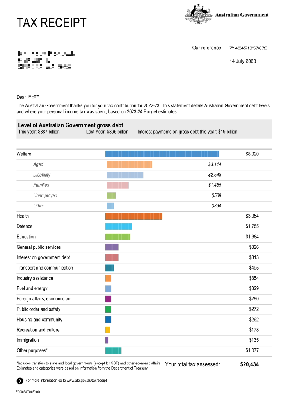Click the purple General public services bar
Viewport: 288px width, 402px height.
[112, 247]
